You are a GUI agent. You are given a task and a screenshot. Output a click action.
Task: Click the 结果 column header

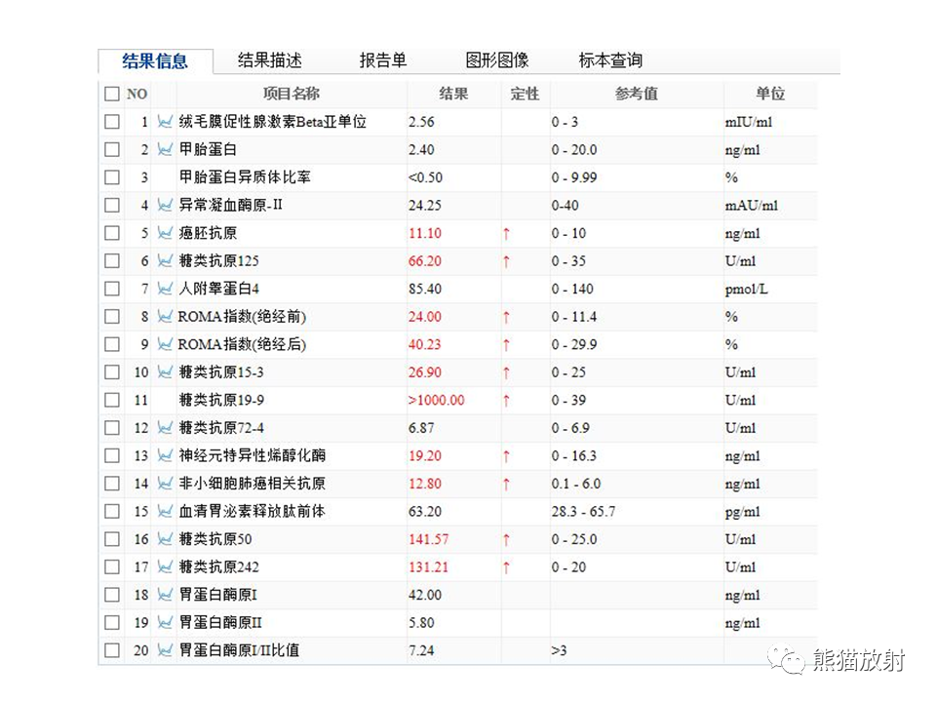(453, 94)
